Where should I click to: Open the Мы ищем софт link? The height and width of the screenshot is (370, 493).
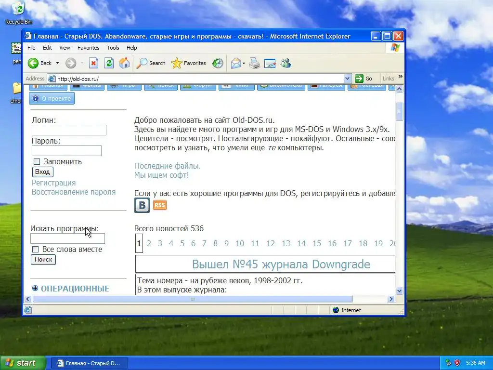pyautogui.click(x=162, y=175)
